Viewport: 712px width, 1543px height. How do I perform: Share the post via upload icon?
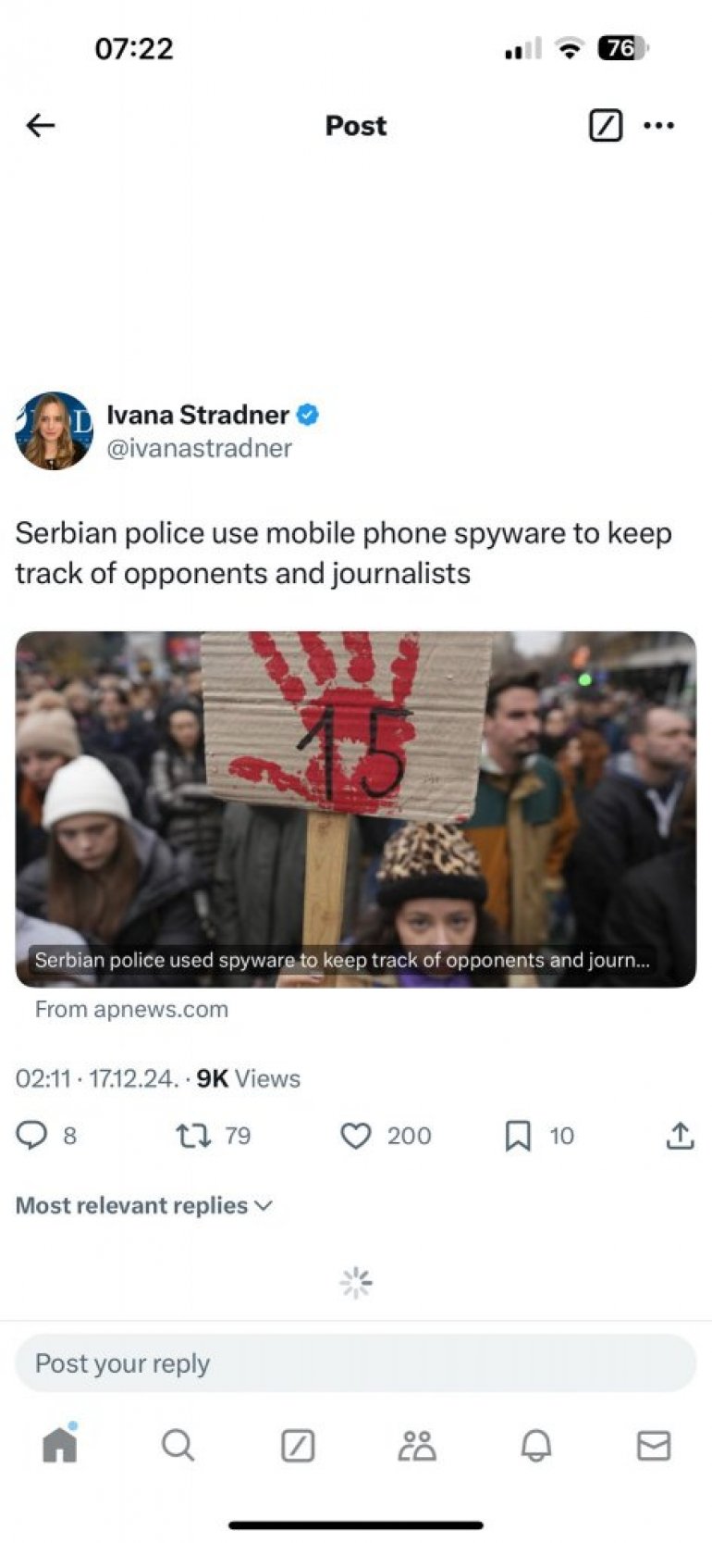680,1135
